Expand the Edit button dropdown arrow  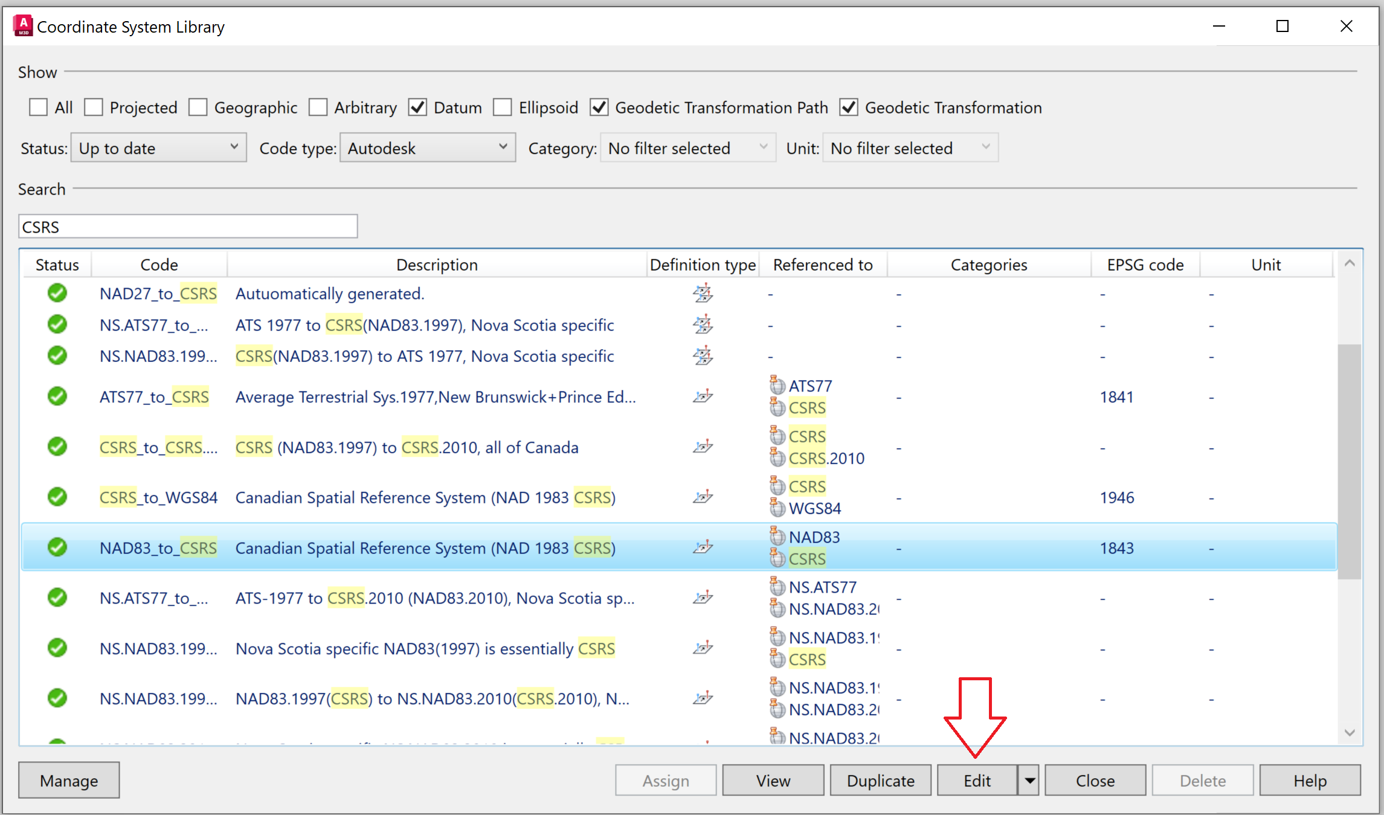click(1029, 780)
